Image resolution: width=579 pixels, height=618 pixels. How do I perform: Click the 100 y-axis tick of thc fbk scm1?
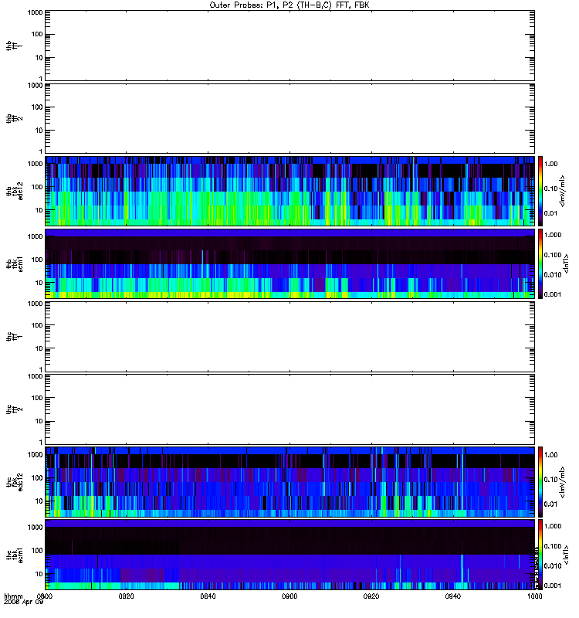(37, 550)
